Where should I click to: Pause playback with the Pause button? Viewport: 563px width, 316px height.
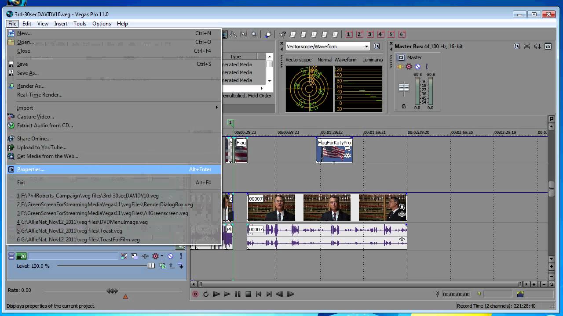coord(238,294)
